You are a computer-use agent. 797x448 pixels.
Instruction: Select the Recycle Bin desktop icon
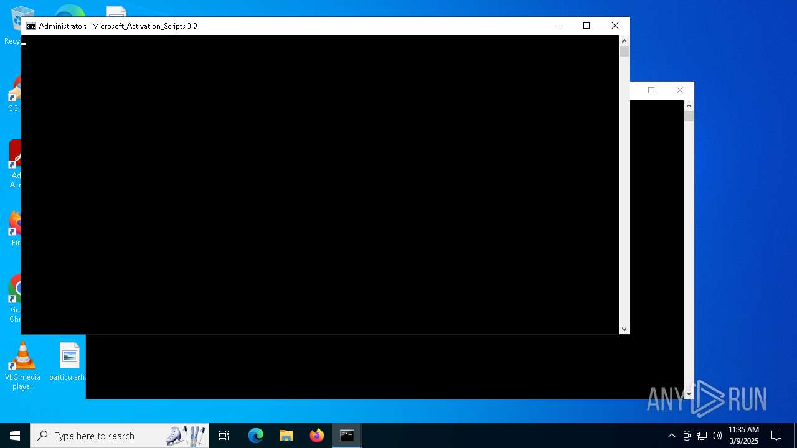pyautogui.click(x=12, y=25)
